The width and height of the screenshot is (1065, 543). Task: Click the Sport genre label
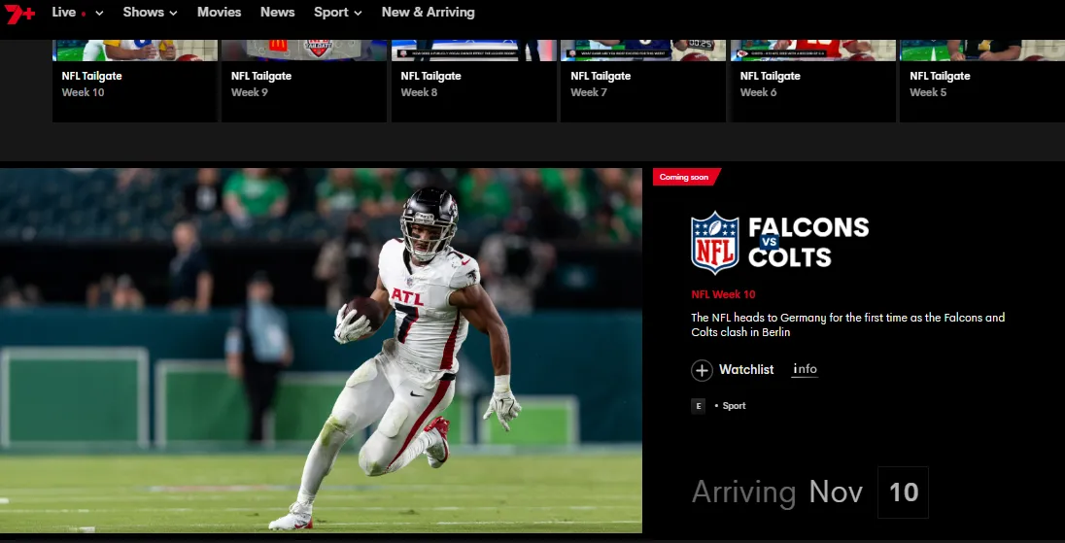[x=734, y=406]
